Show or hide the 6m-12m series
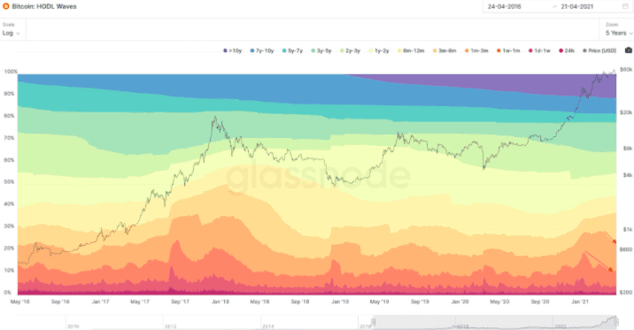 click(x=410, y=51)
